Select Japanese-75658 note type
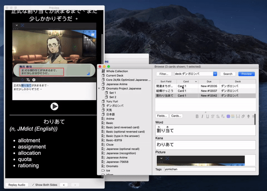 pos(117,162)
